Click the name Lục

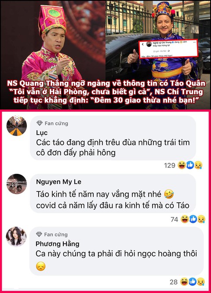tap(42, 133)
